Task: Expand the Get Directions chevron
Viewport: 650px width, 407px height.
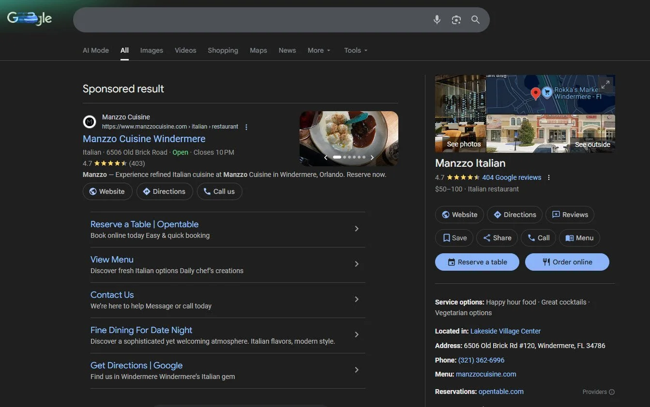Action: click(357, 370)
